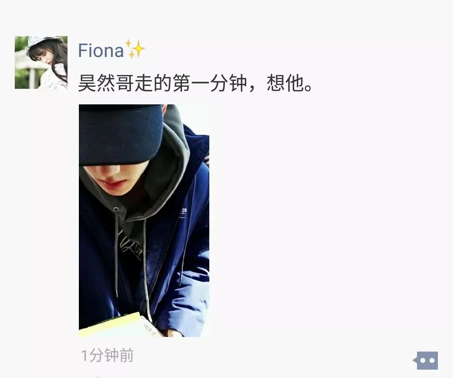The width and height of the screenshot is (453, 378).
Task: Click the blue username Fiona
Action: [x=101, y=50]
